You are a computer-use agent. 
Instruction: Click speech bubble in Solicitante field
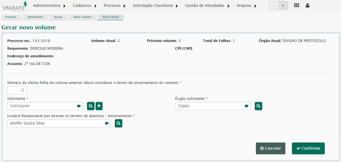pyautogui.click(x=79, y=106)
